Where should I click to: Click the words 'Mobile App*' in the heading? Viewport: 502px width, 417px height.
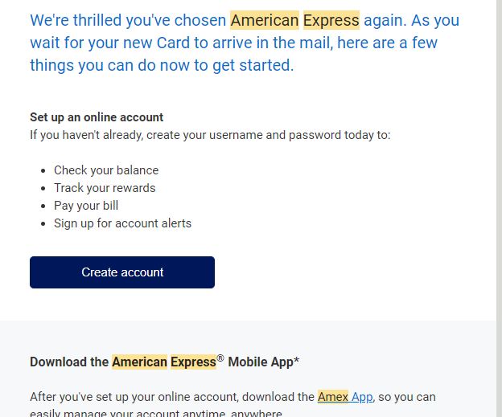click(264, 362)
